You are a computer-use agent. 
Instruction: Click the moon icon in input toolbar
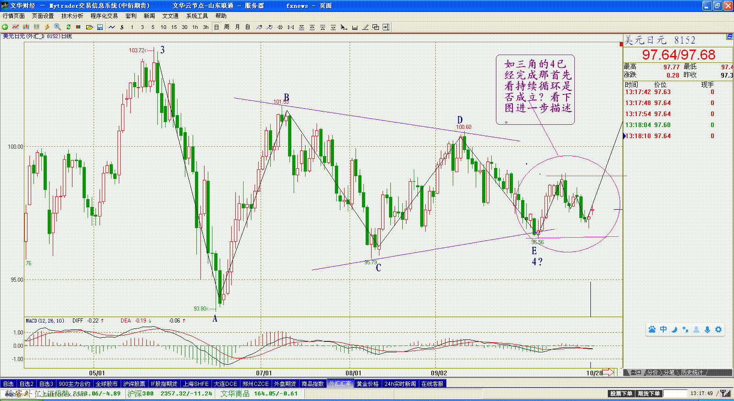point(674,329)
